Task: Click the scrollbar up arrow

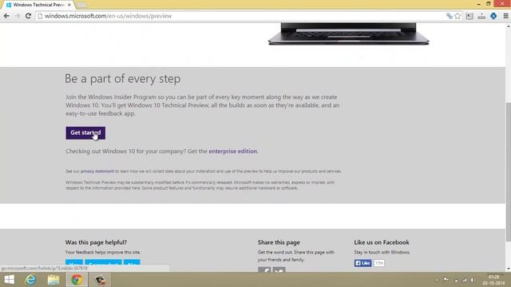Action: pos(508,26)
